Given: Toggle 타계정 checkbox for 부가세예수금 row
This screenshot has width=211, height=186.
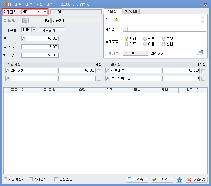Looking at the screenshot, I should 203,79.
